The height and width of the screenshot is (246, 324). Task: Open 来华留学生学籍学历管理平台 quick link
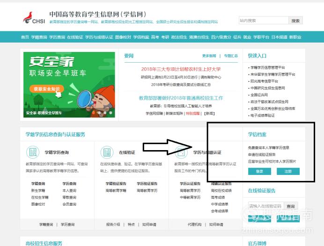coord(273,74)
